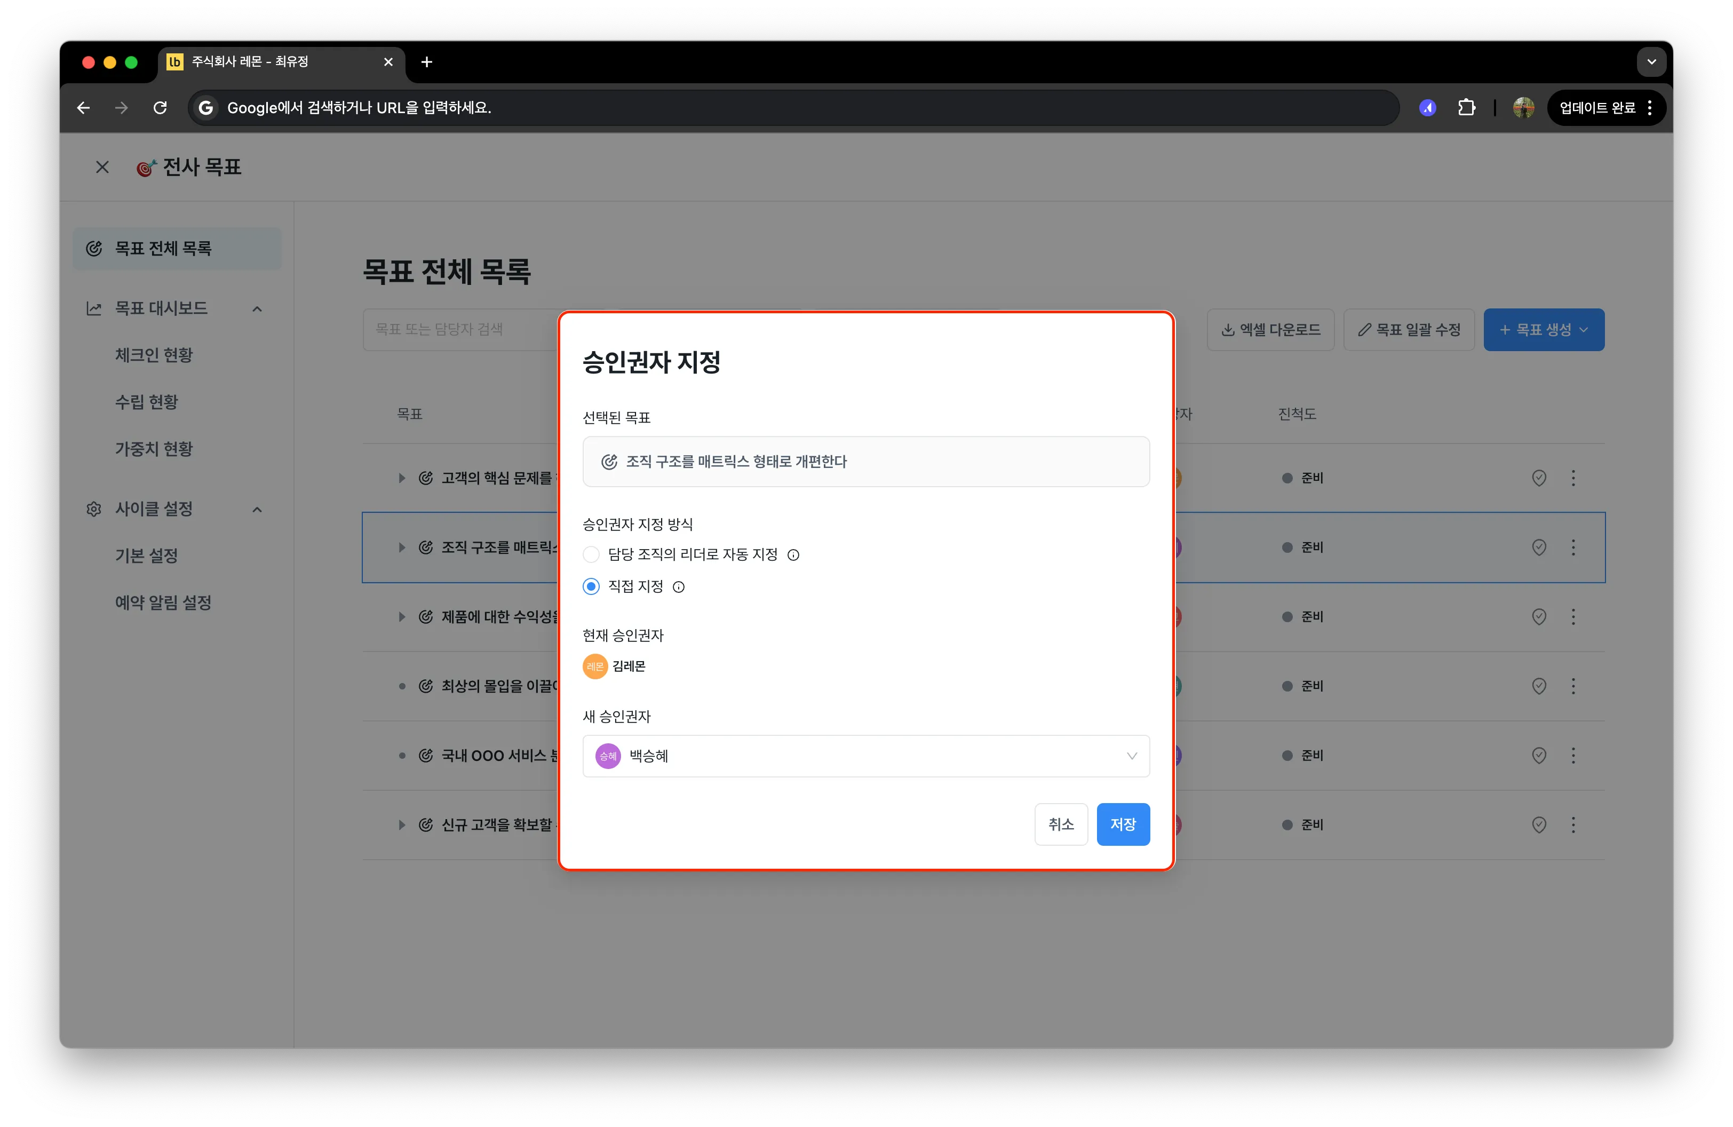1733x1127 pixels.
Task: Click approver shield icon in 국내 OOO 서비스 row
Action: click(1539, 756)
